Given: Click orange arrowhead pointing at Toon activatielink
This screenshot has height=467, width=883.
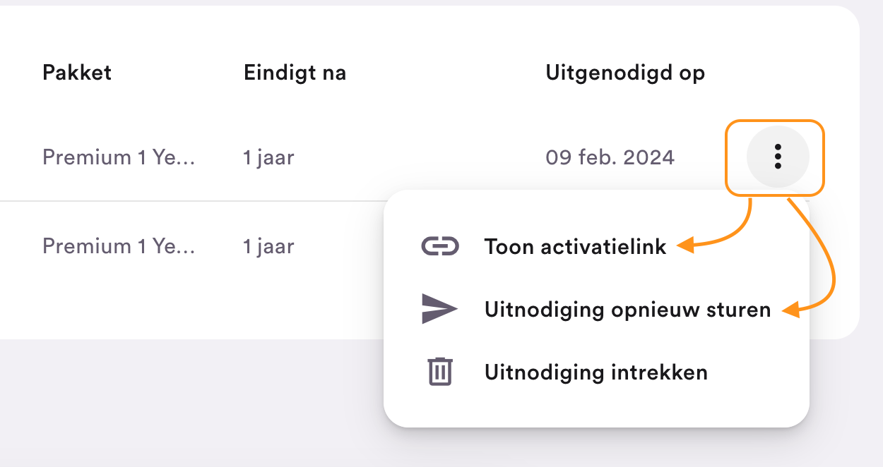Looking at the screenshot, I should click(685, 246).
